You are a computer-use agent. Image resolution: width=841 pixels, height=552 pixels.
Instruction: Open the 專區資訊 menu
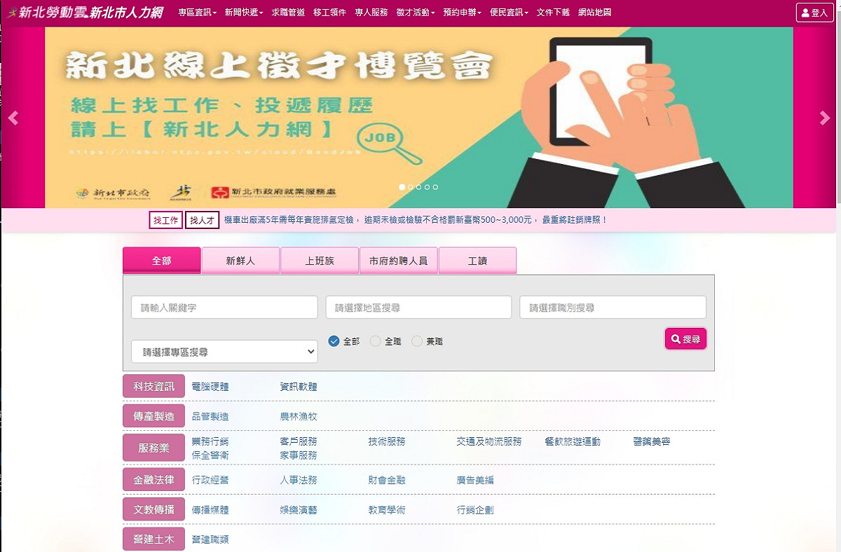(x=197, y=13)
